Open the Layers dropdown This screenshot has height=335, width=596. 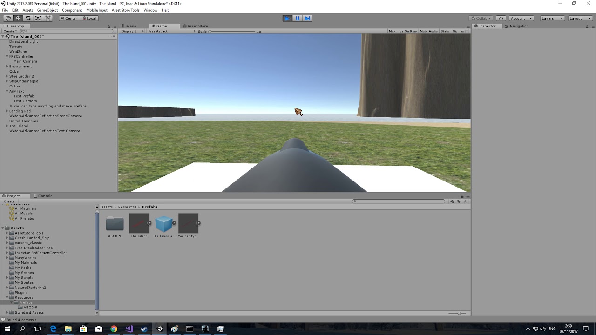pos(552,18)
